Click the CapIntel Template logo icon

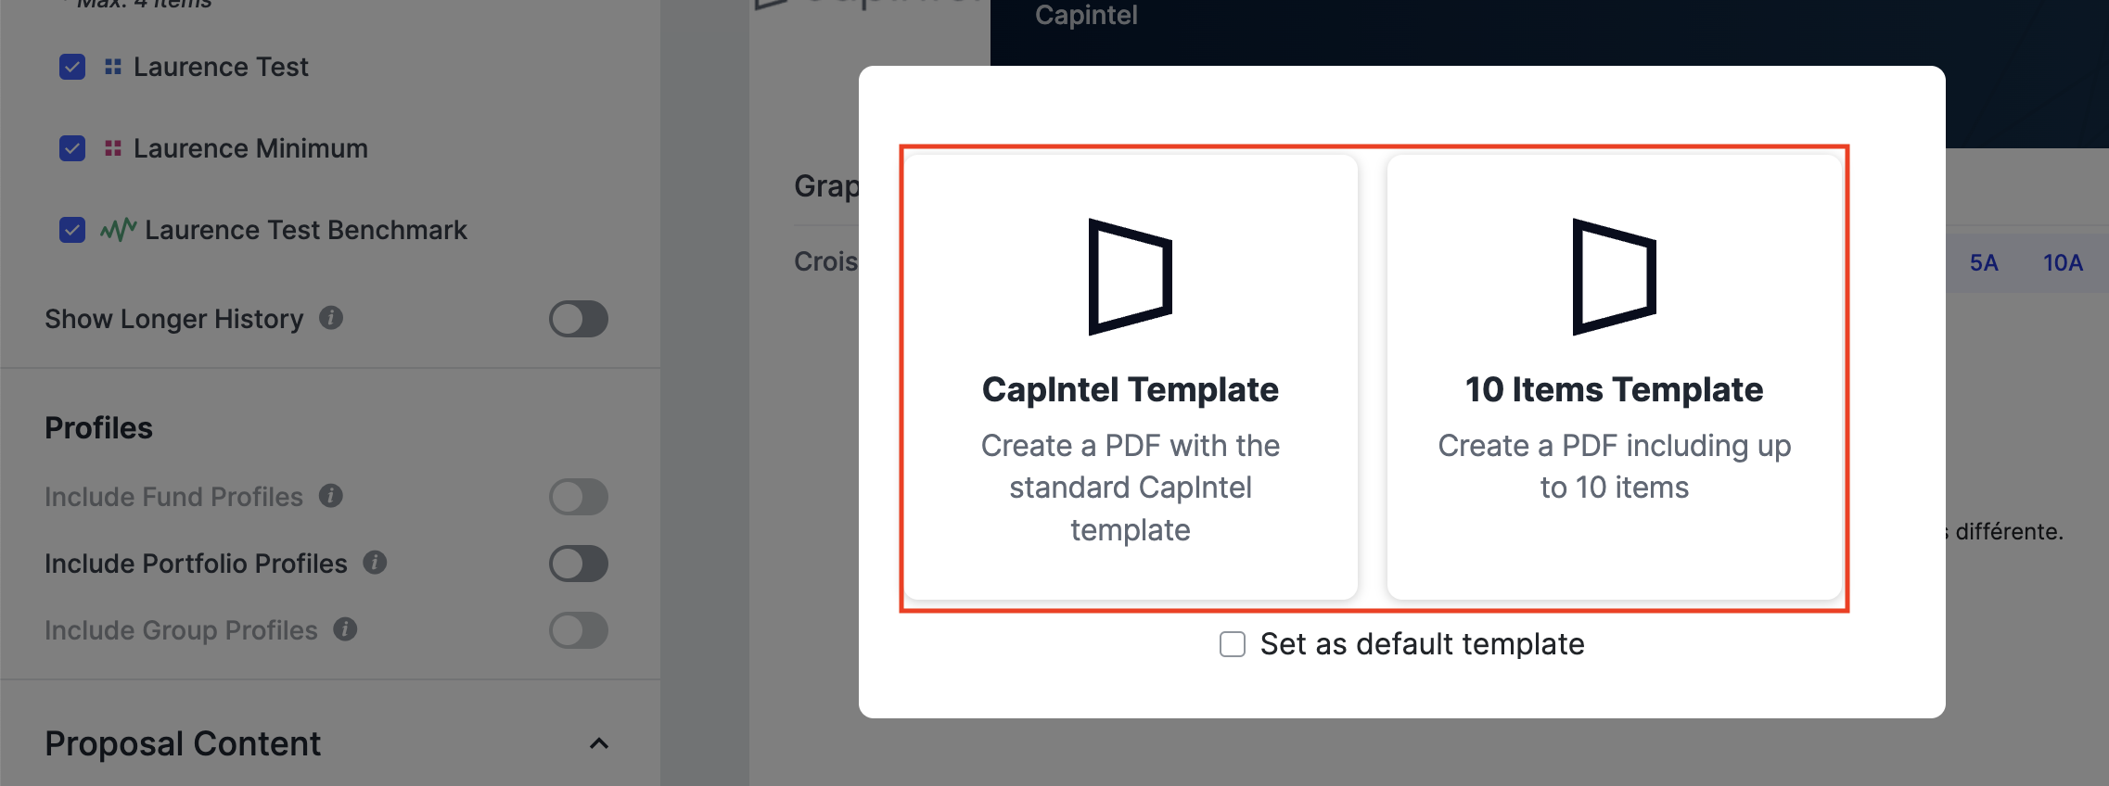click(1131, 277)
